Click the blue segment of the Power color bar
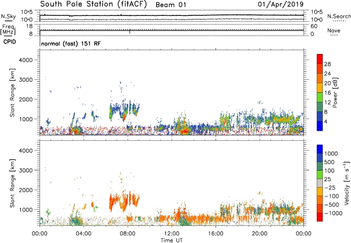The image size is (351, 243). coord(320,126)
